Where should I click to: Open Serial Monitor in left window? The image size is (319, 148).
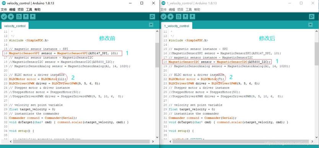tap(152, 17)
